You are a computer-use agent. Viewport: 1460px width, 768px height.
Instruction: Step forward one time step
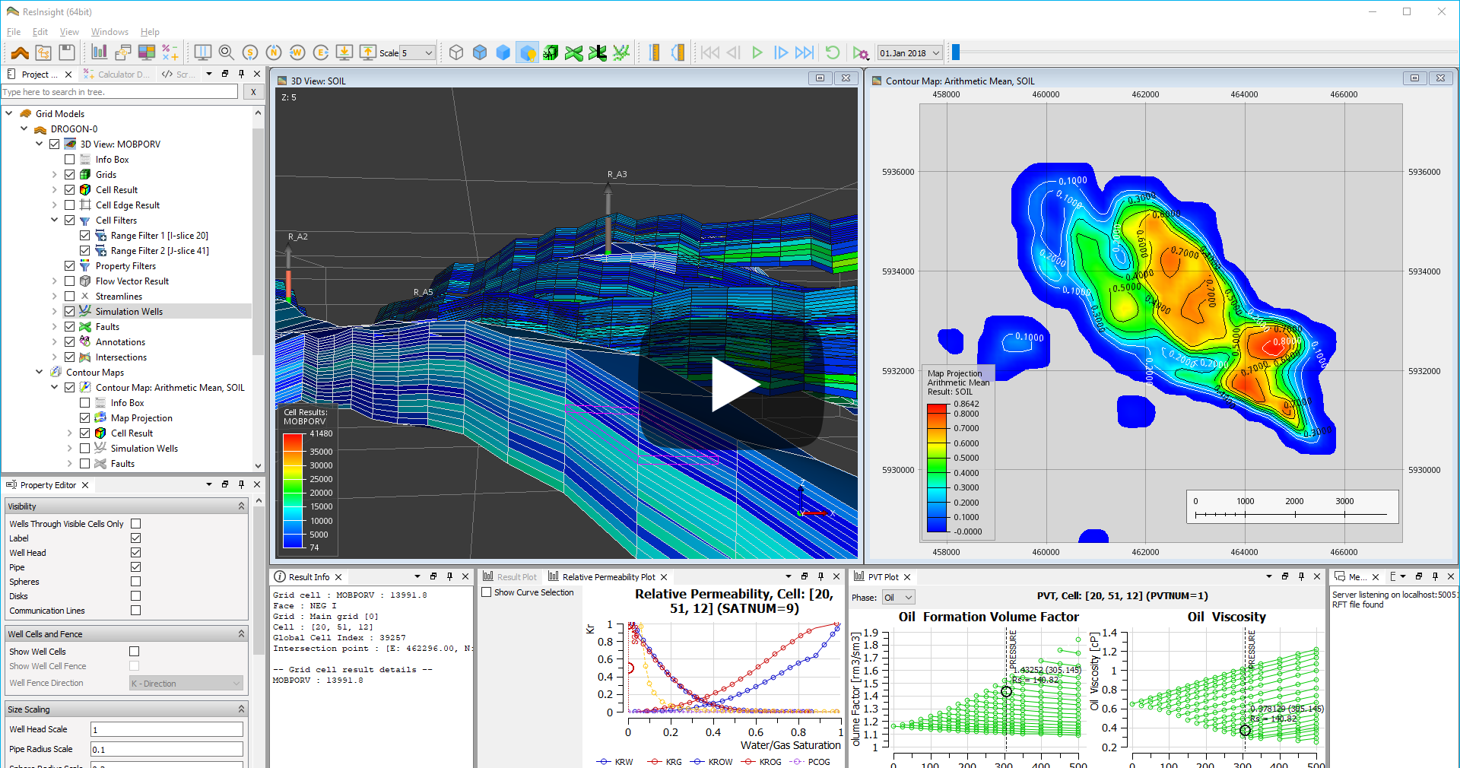(780, 52)
